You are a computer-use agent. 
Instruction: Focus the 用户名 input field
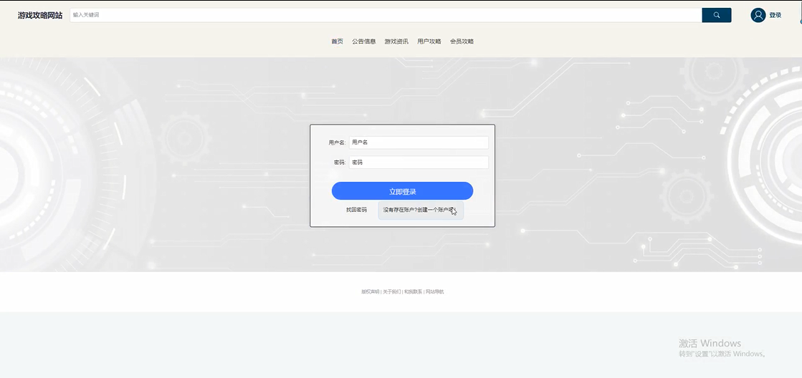pos(419,142)
